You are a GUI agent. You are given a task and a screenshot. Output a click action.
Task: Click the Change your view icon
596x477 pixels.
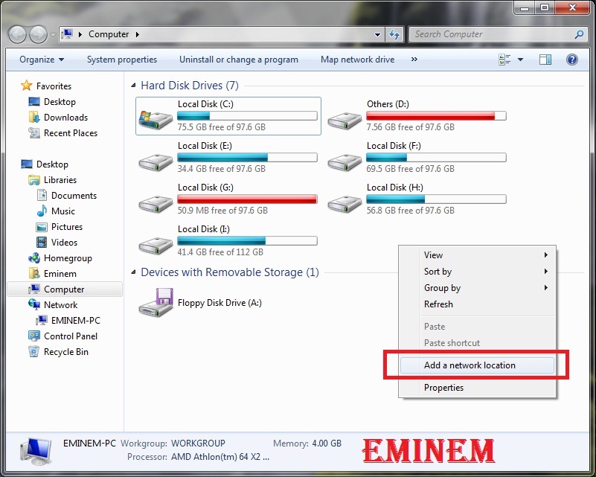click(504, 60)
